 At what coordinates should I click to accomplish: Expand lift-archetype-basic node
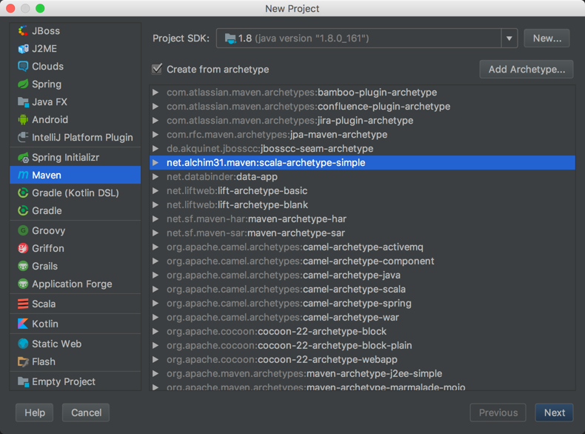156,190
